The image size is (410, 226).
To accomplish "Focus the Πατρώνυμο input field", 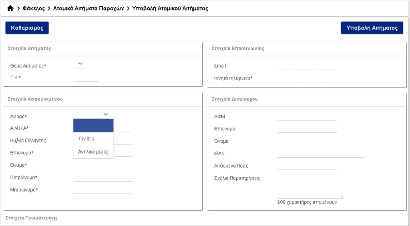I will point(103,178).
